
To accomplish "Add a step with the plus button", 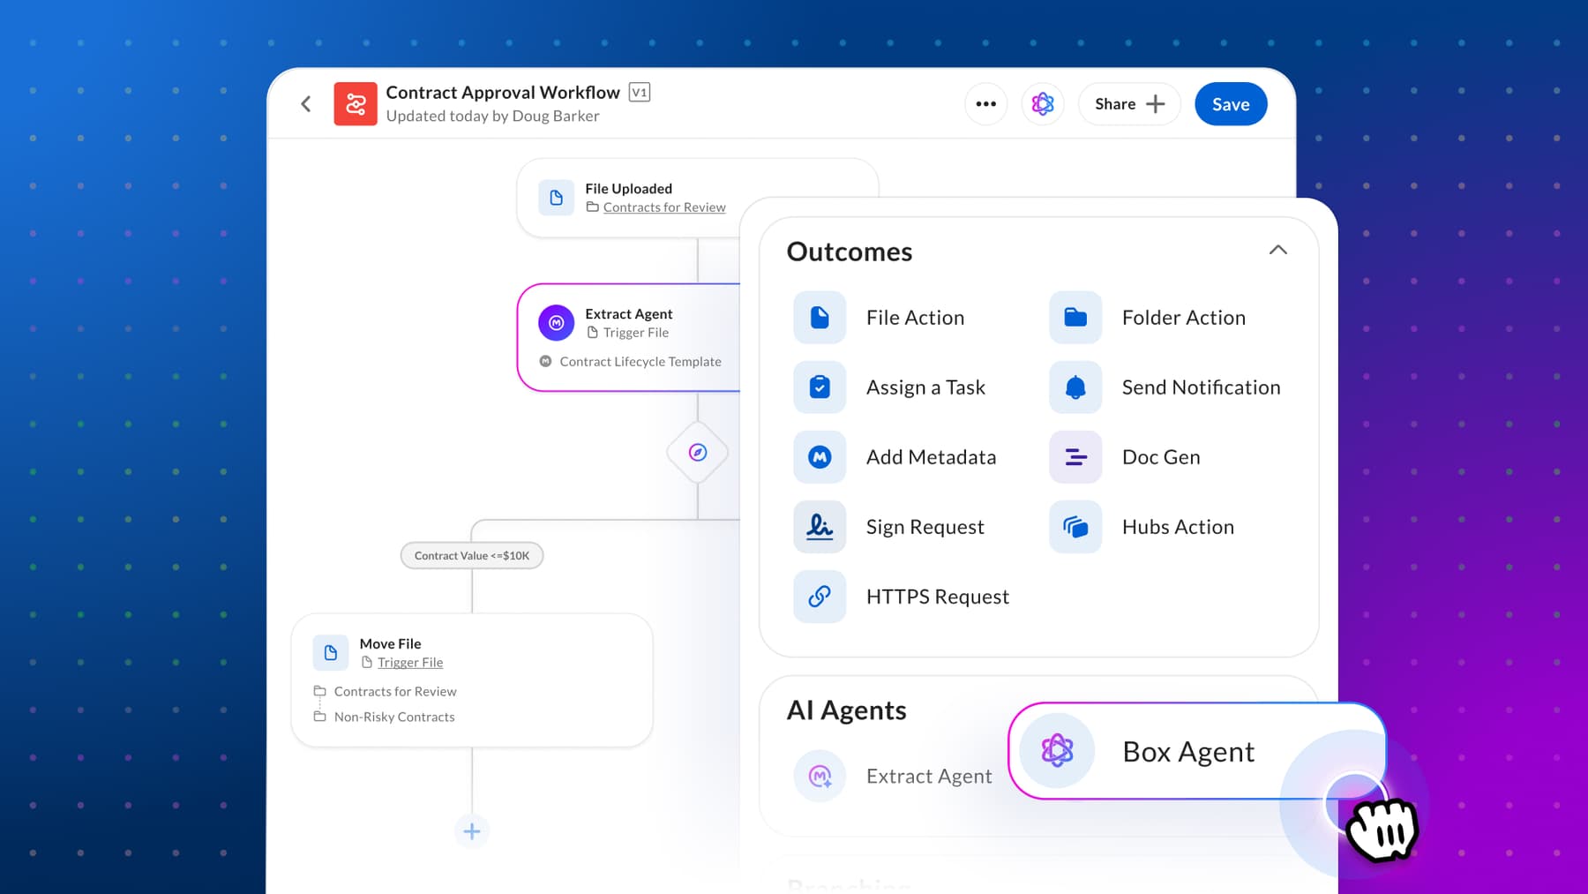I will tap(472, 831).
